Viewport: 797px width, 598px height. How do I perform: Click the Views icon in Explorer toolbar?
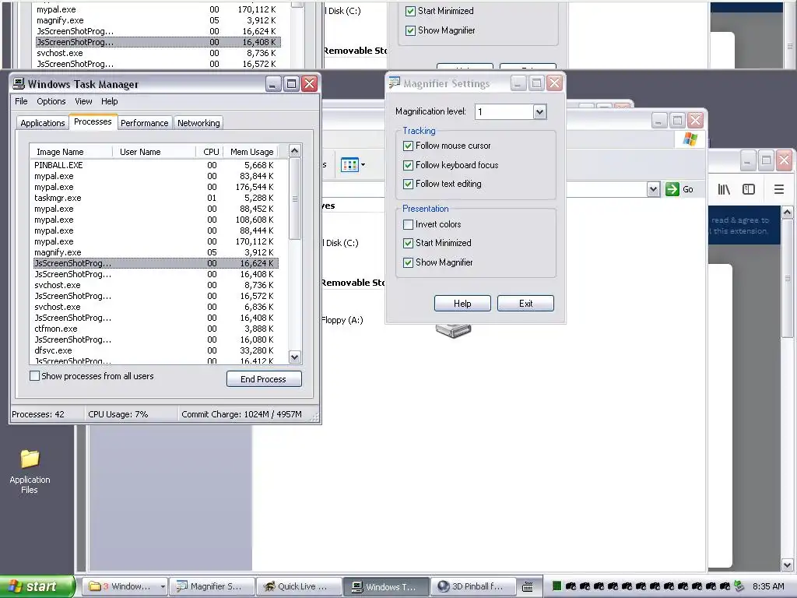tap(349, 165)
